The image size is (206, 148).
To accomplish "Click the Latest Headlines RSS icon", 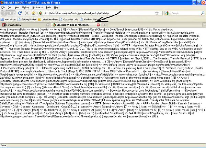I will click(x=39, y=20).
